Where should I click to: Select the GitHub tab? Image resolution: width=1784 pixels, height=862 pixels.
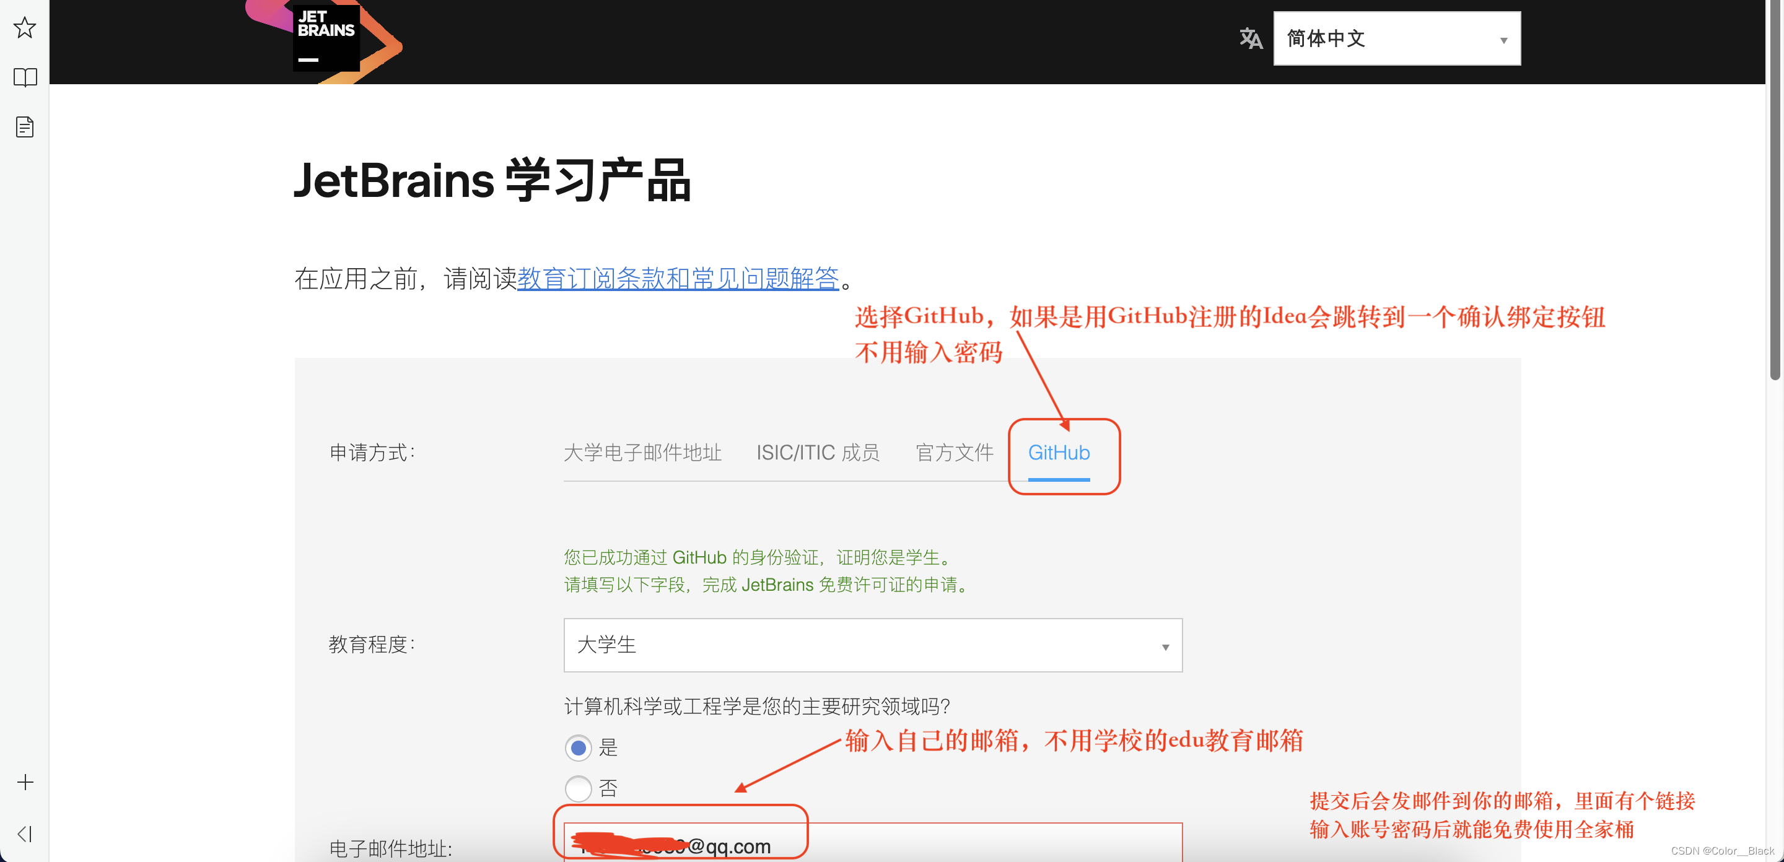(x=1059, y=453)
